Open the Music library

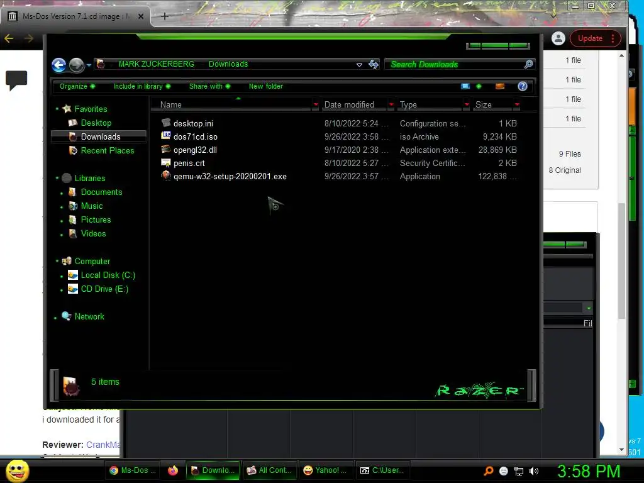click(x=92, y=206)
